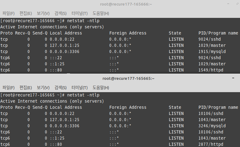This screenshot has width=240, height=147.
Task: Click 'Active Internet connections' line in 165666 terminal
Action: point(52,27)
